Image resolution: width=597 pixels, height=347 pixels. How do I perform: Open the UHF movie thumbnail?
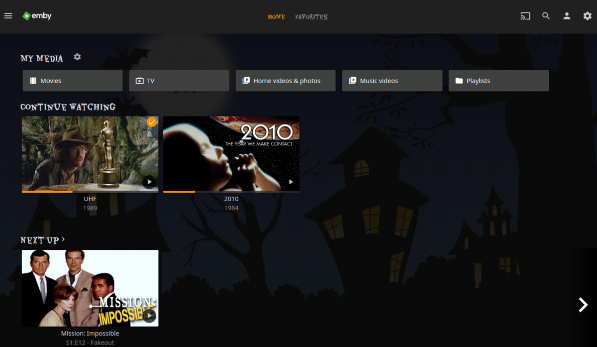pos(90,153)
